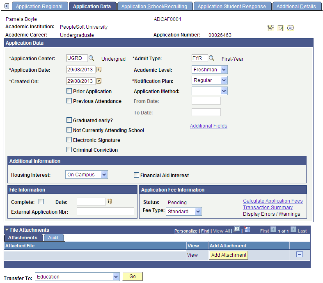Screen dimensions: 323x283
Task: Select the Application Data tab
Action: (x=92, y=7)
